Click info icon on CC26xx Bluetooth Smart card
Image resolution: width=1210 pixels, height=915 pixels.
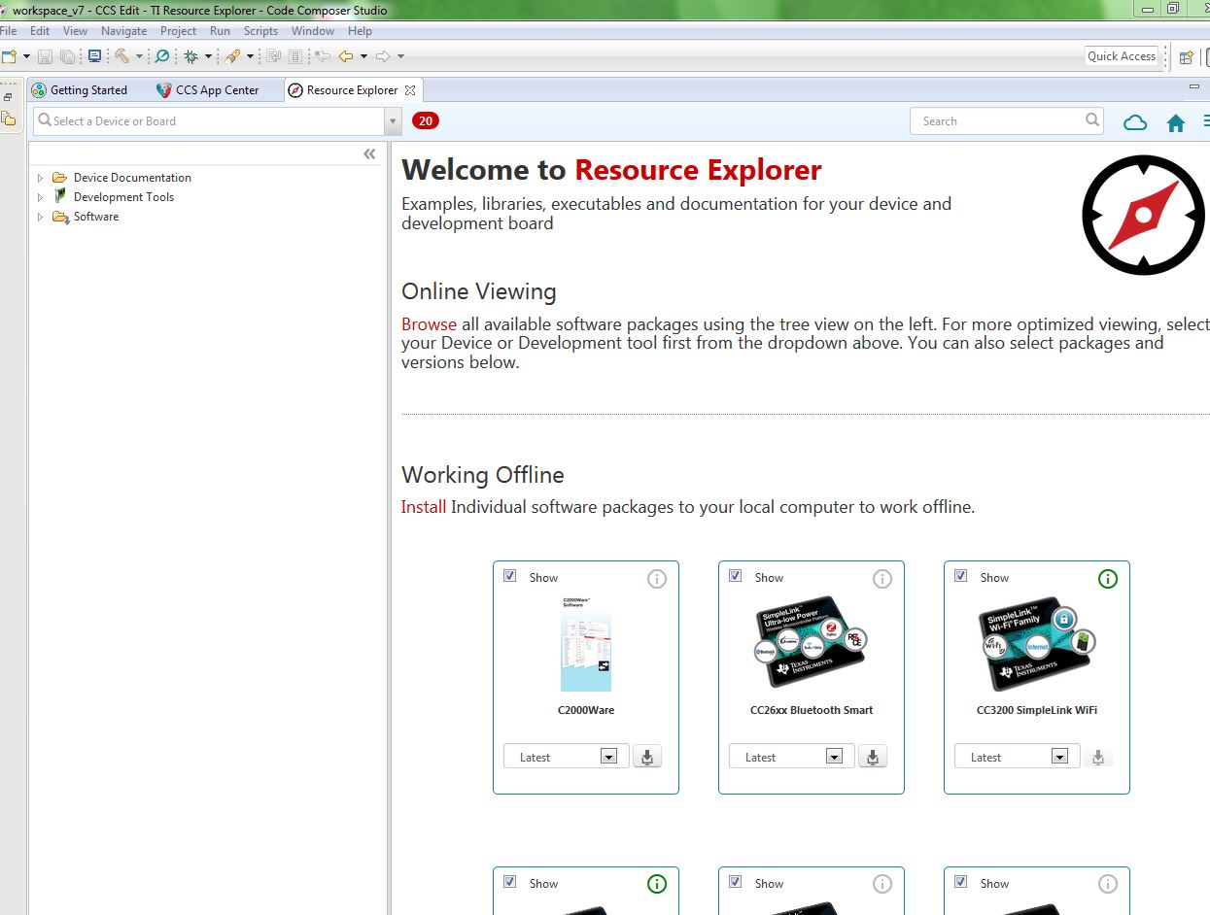pos(882,579)
